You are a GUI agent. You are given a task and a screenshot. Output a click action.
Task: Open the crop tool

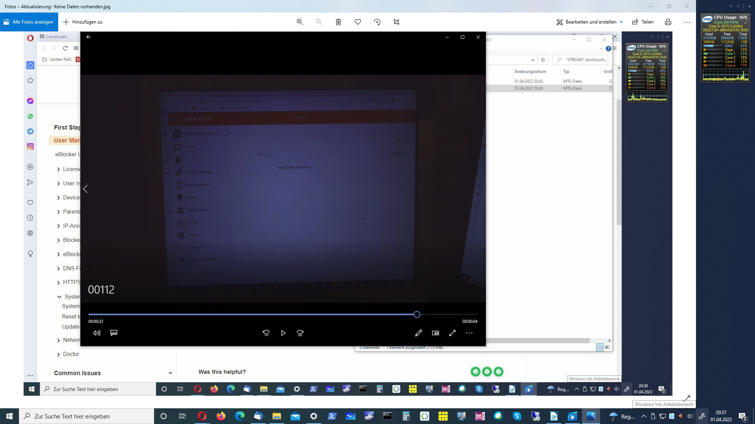coord(396,22)
